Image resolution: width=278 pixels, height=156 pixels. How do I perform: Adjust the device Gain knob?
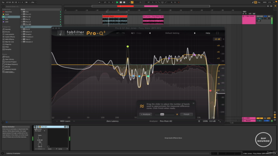tap(40, 138)
